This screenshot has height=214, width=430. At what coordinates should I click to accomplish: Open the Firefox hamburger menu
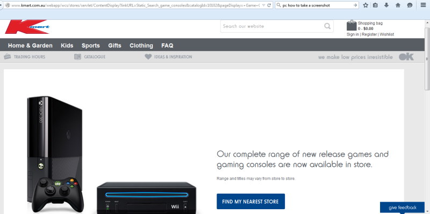click(x=423, y=5)
